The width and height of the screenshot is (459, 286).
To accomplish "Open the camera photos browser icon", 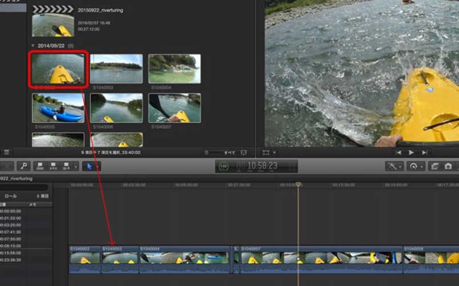I will point(448,166).
